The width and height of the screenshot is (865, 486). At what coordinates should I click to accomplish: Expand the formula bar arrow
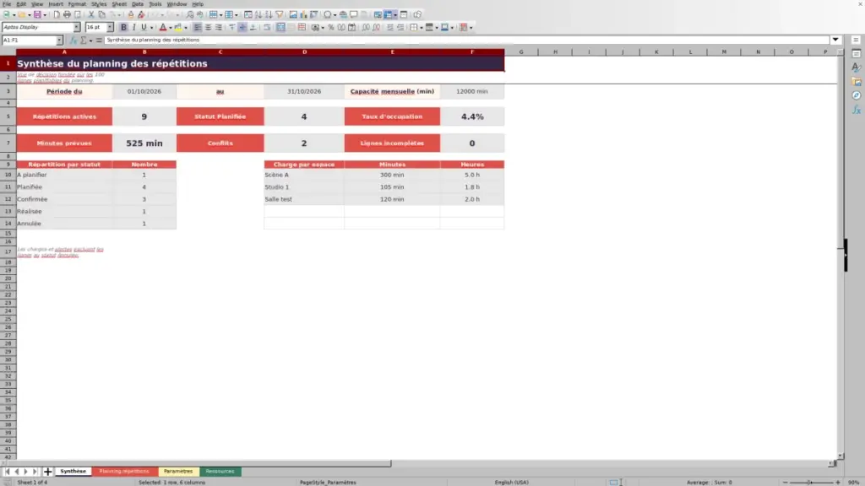835,40
